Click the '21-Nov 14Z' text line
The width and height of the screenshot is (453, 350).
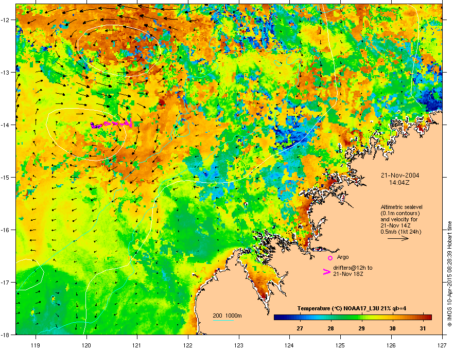click(x=395, y=225)
